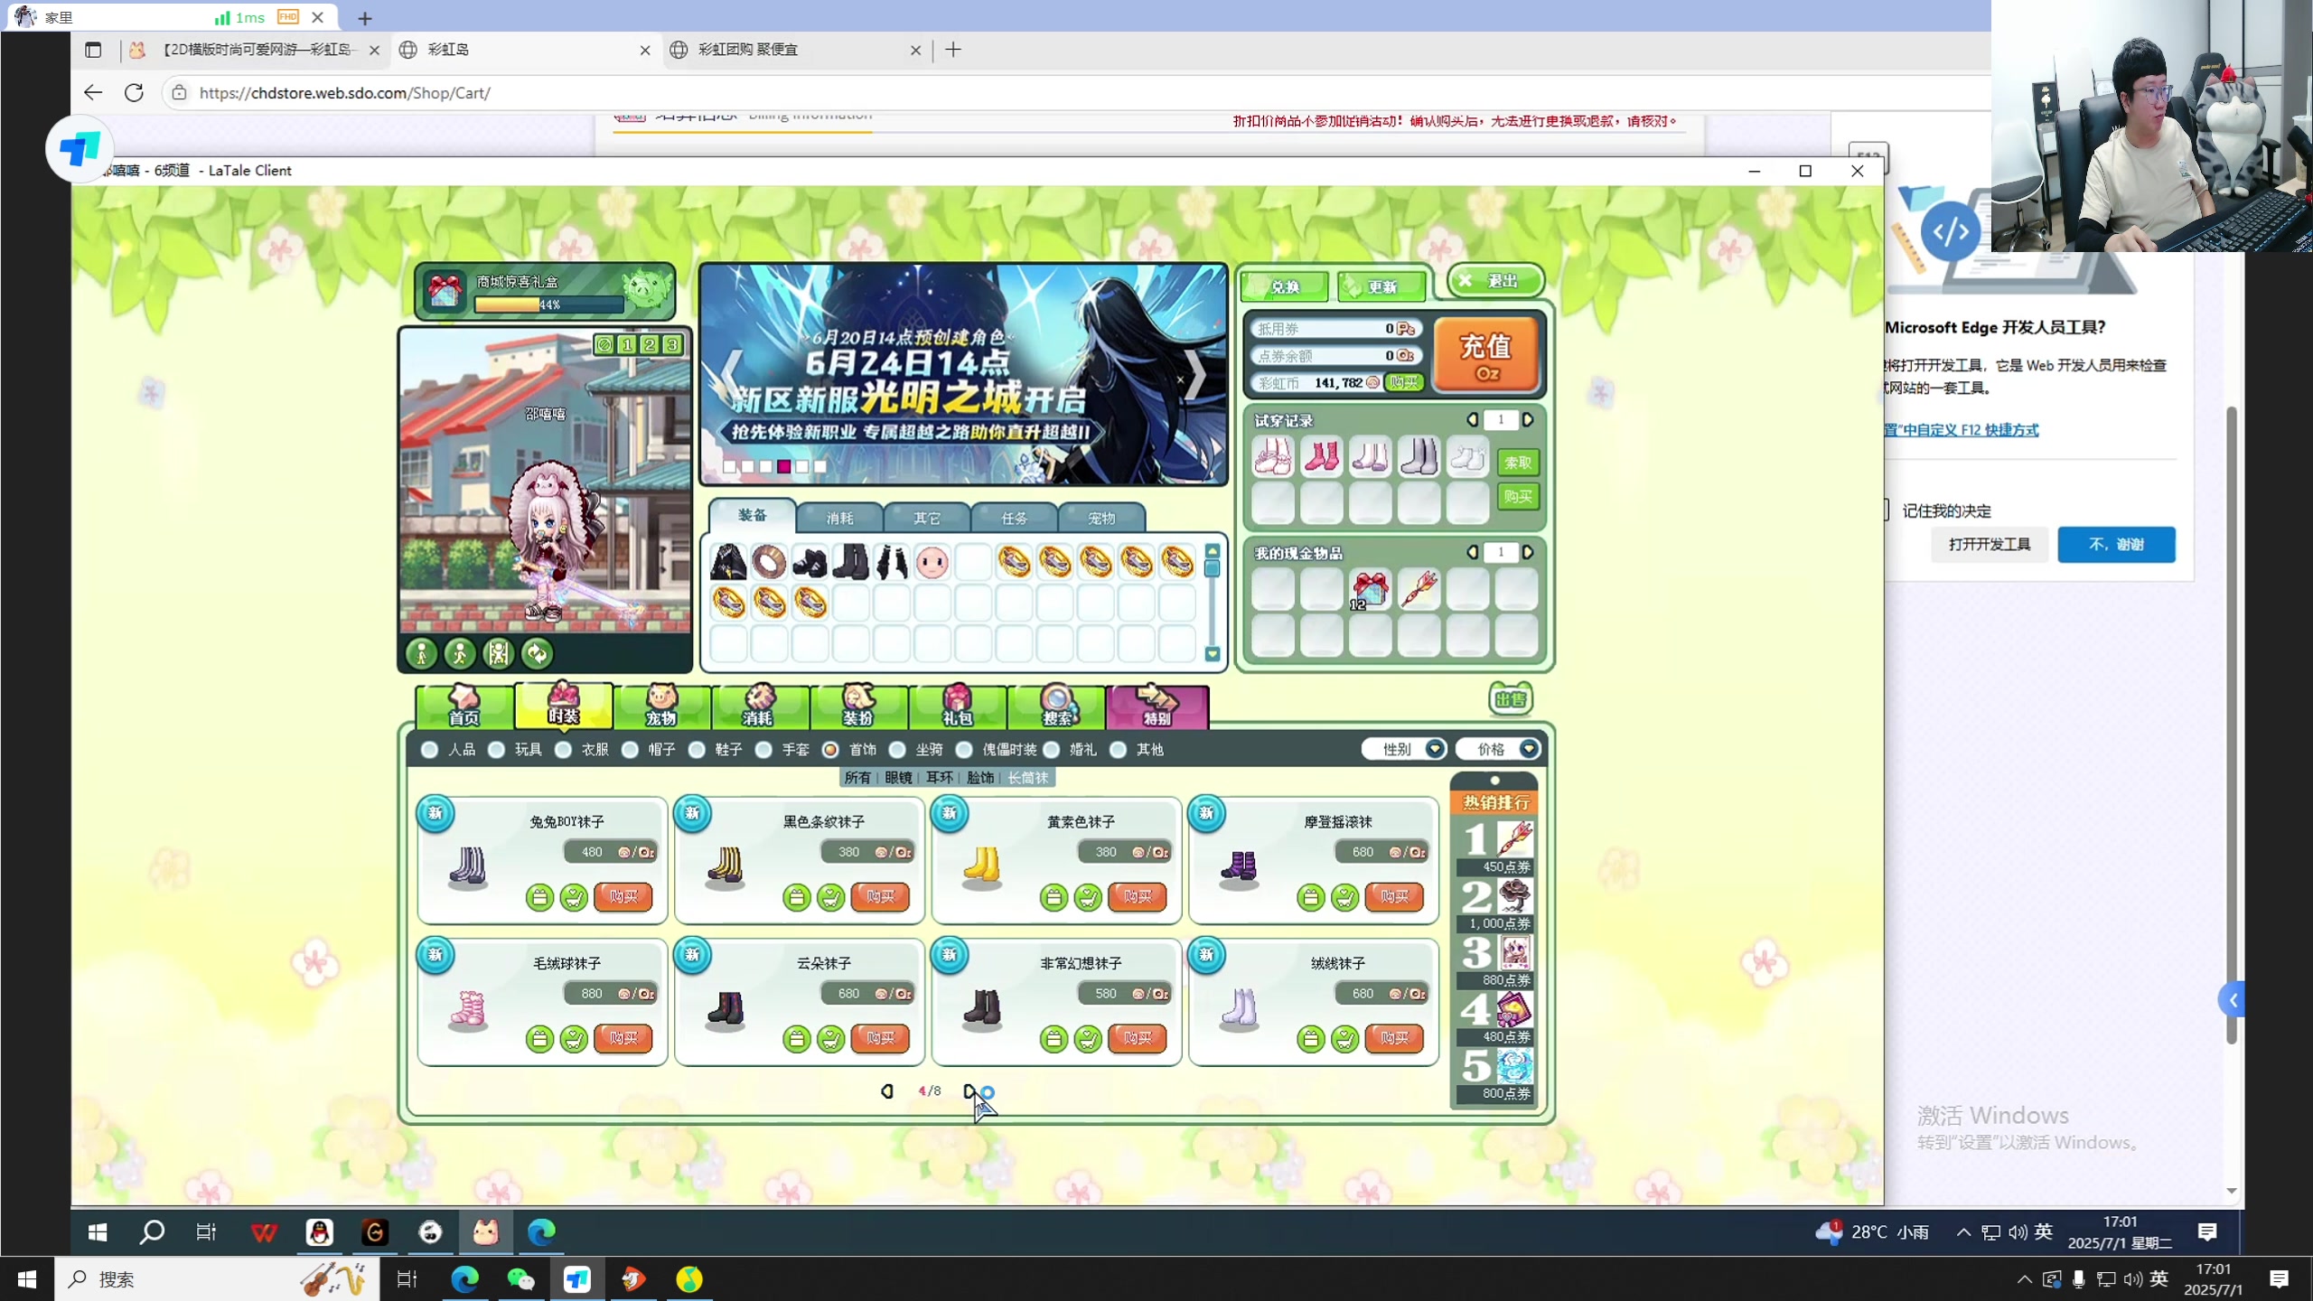Filter accessories by 眼镜 subcategory
Image resolution: width=2313 pixels, height=1301 pixels.
coord(898,777)
